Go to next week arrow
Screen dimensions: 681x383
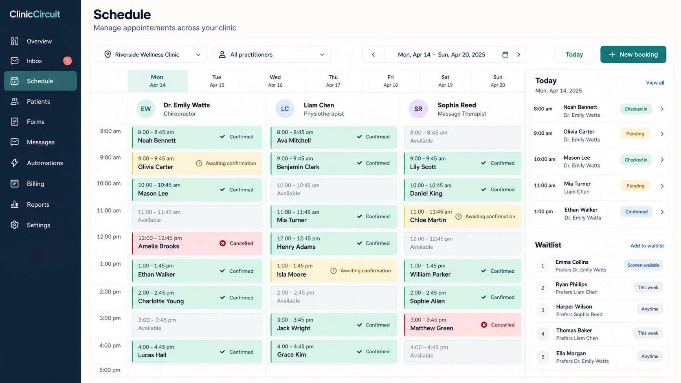518,55
